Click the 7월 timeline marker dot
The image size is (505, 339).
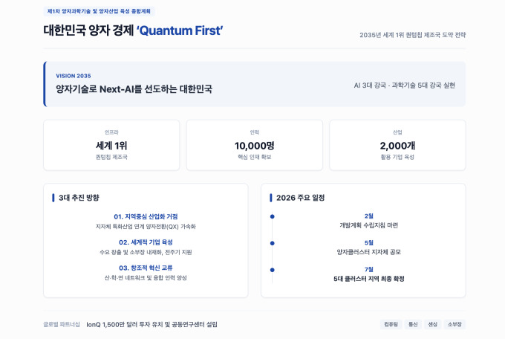pos(273,270)
